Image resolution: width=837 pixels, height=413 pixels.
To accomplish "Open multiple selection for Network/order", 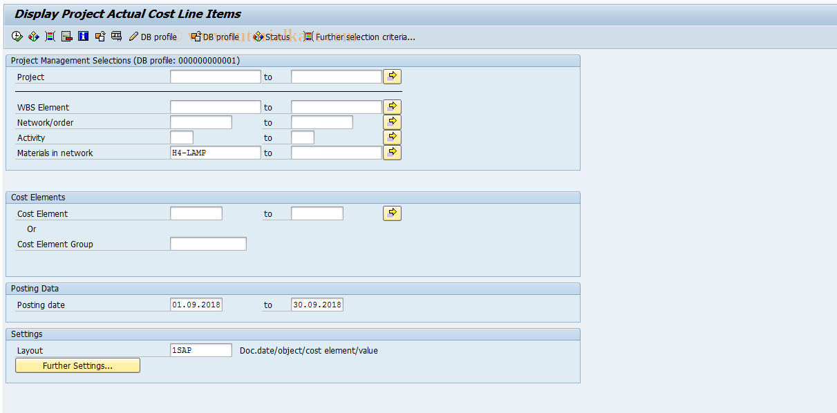I will pos(392,122).
